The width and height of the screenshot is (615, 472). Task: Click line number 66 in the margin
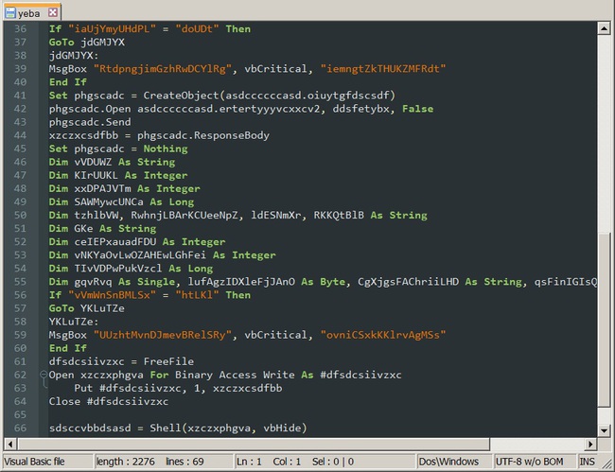click(x=21, y=428)
